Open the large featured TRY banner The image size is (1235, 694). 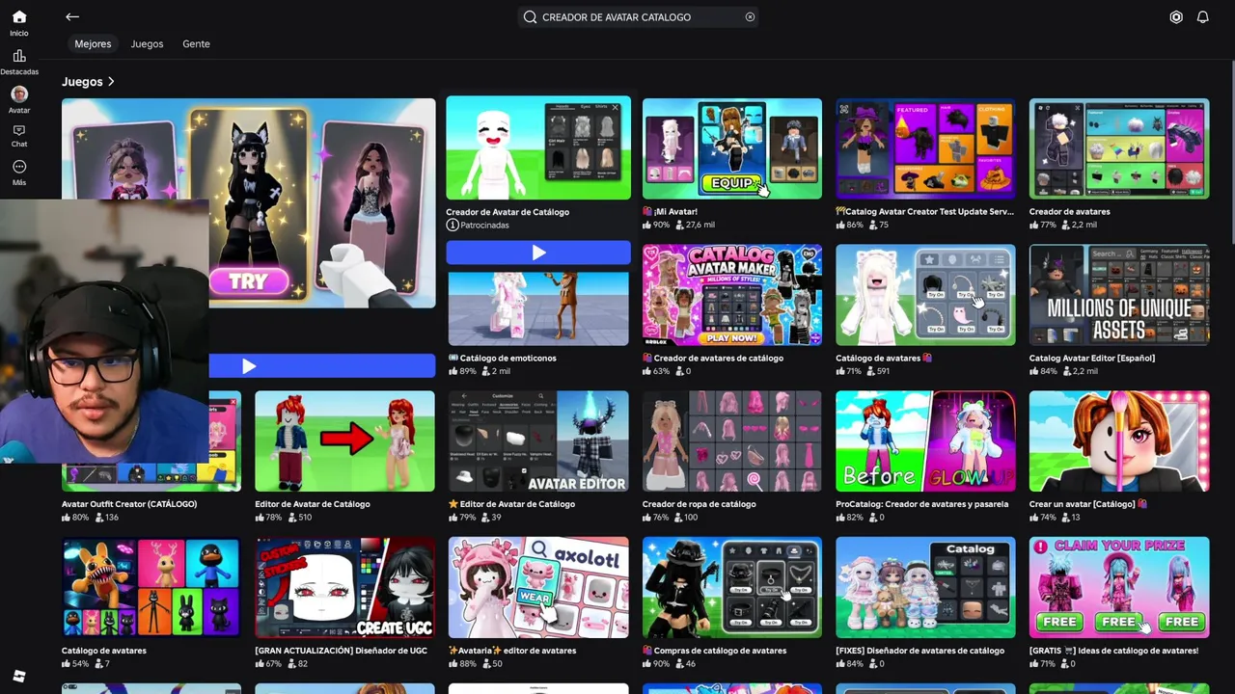pyautogui.click(x=249, y=203)
